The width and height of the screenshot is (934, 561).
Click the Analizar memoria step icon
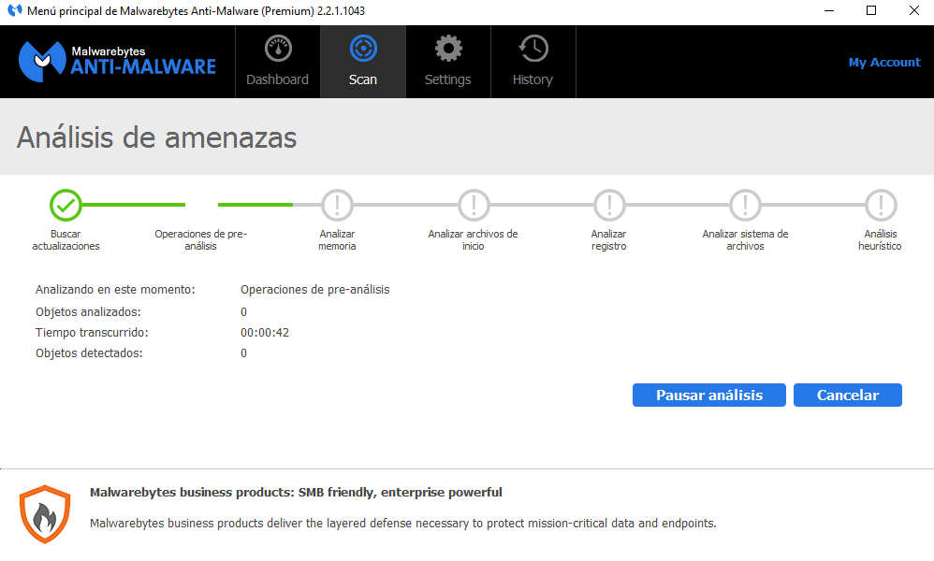[337, 206]
